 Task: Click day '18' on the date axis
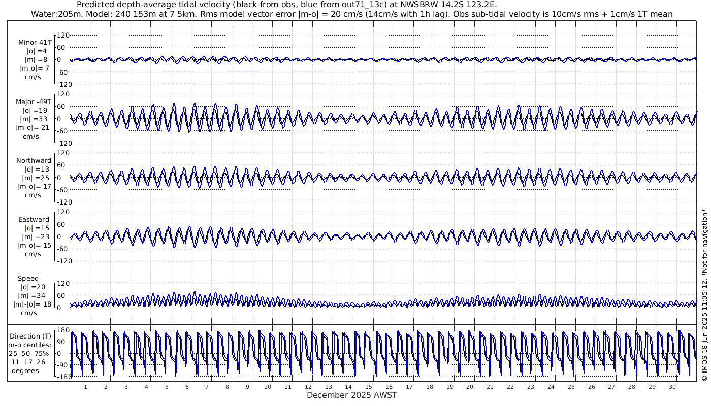coord(430,387)
